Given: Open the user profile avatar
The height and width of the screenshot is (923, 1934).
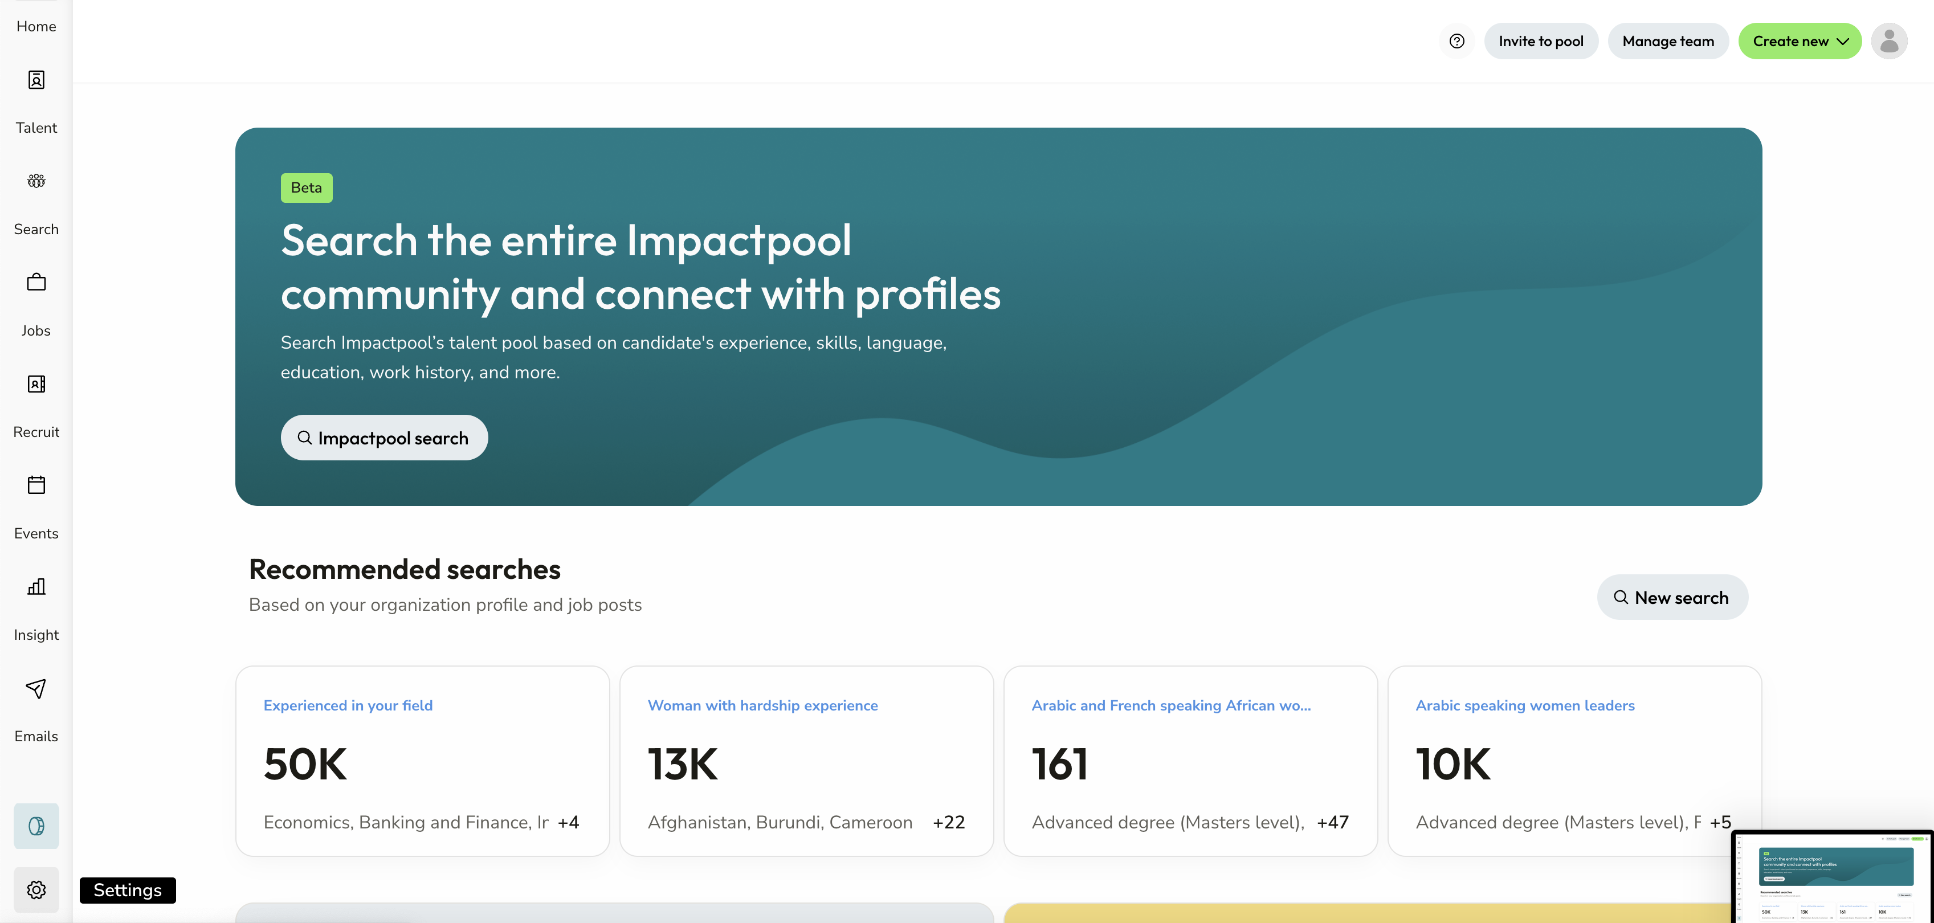Looking at the screenshot, I should click(1889, 41).
